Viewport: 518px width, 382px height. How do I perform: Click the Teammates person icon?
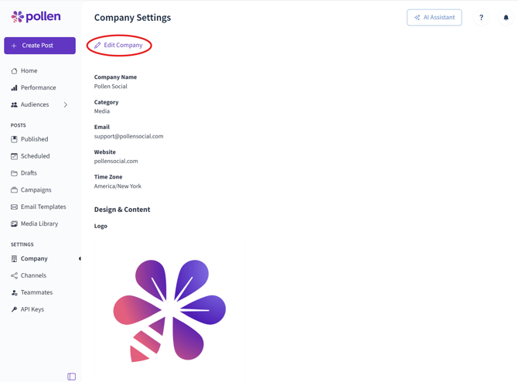pos(14,292)
